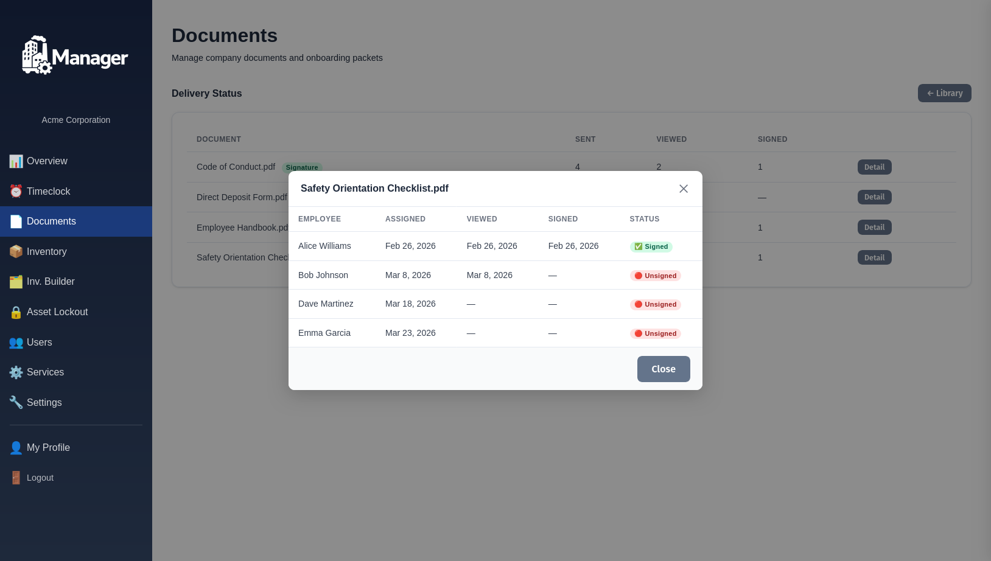
Task: Click the Asset Lockout padlock icon
Action: pos(16,312)
